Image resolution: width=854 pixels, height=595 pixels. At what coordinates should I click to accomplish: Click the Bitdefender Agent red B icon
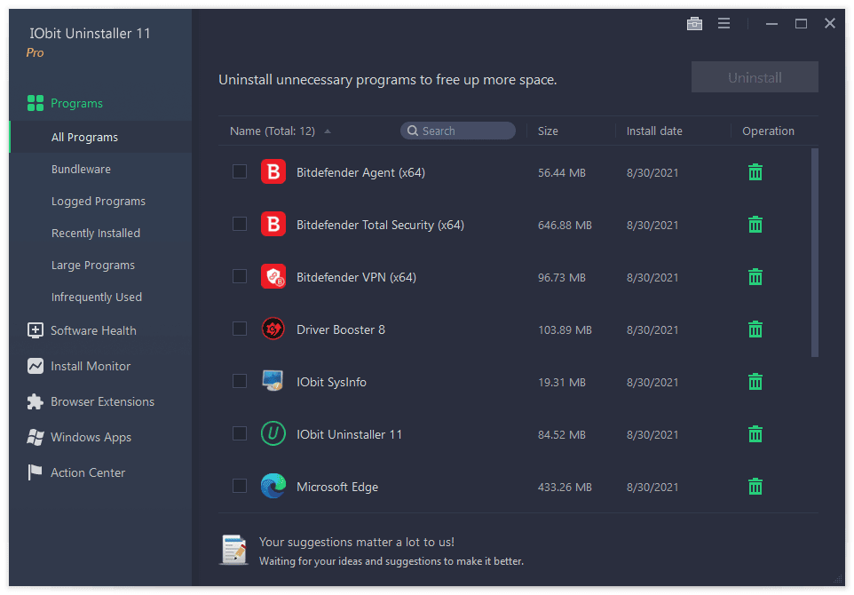tap(273, 171)
